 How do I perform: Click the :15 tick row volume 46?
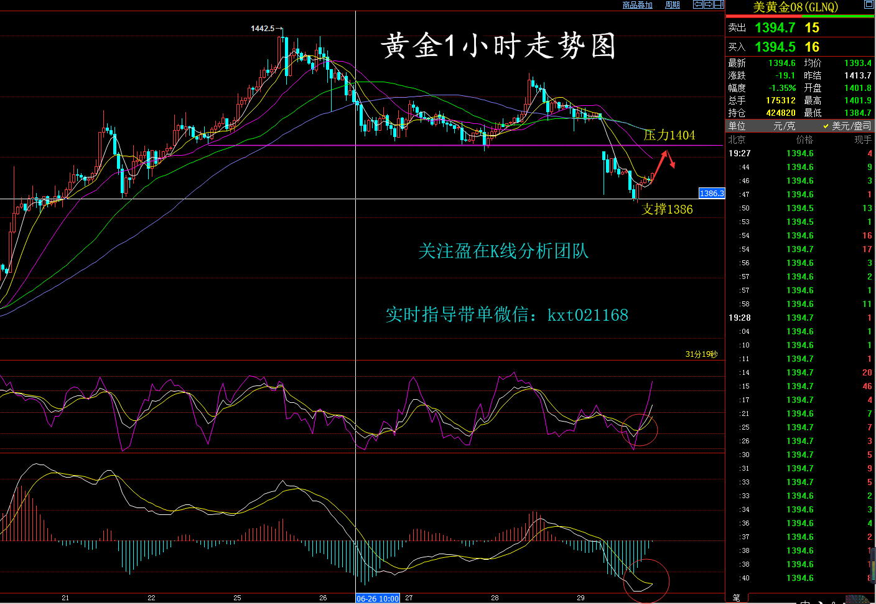tap(867, 386)
